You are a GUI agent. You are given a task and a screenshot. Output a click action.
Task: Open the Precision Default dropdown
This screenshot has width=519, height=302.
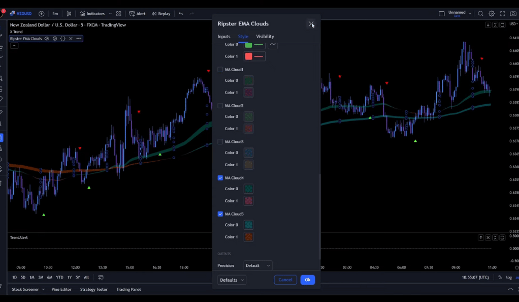click(x=258, y=265)
